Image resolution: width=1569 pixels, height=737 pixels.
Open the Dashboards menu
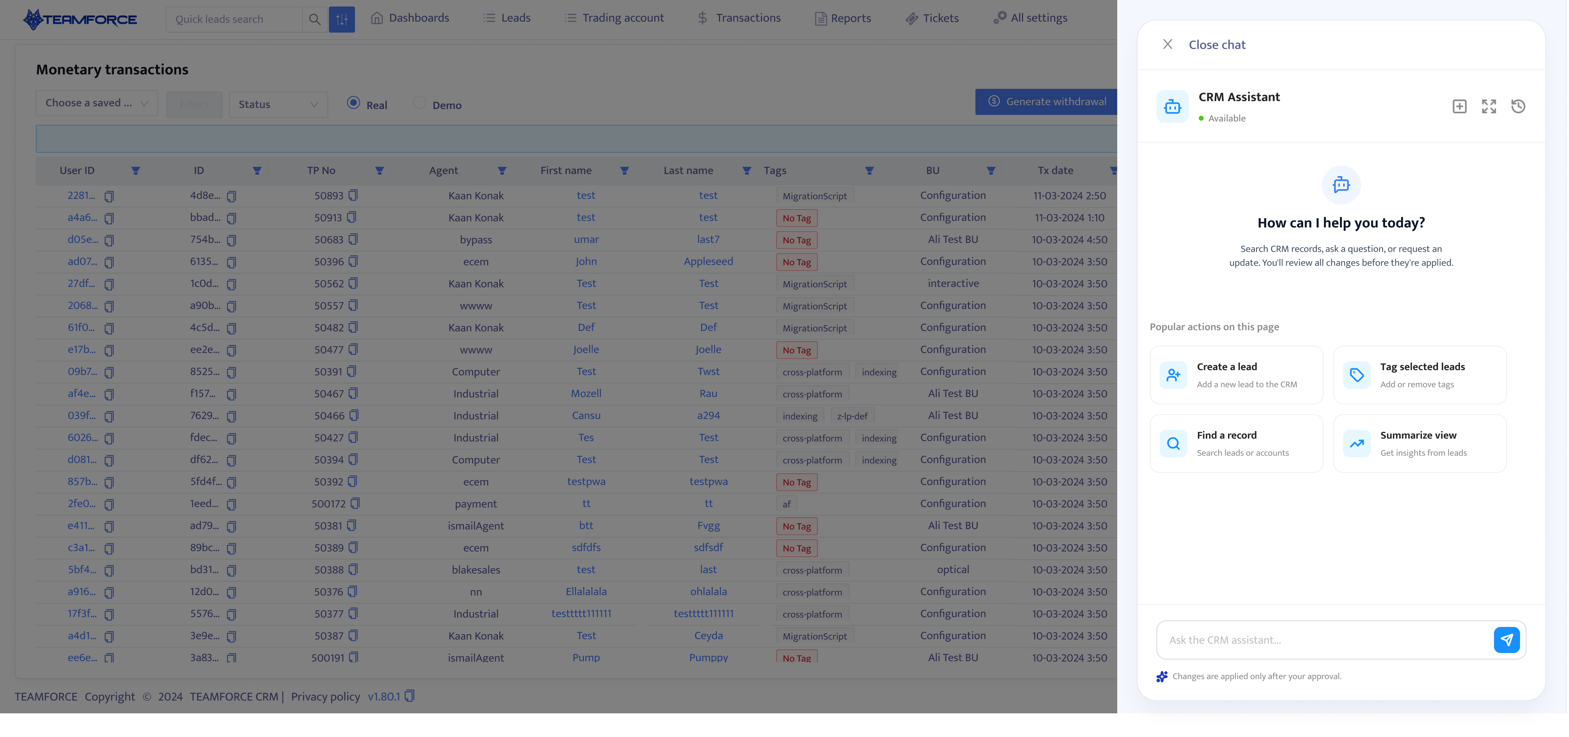coord(410,18)
